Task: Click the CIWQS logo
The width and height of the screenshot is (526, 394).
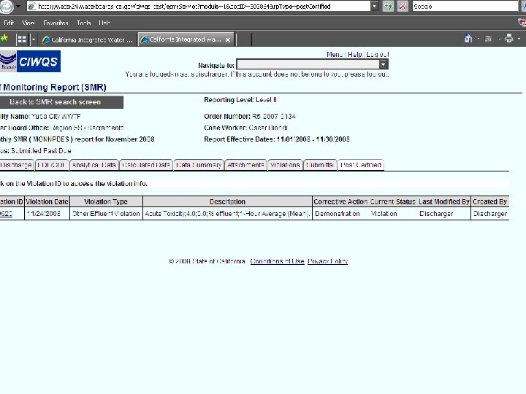Action: point(30,61)
